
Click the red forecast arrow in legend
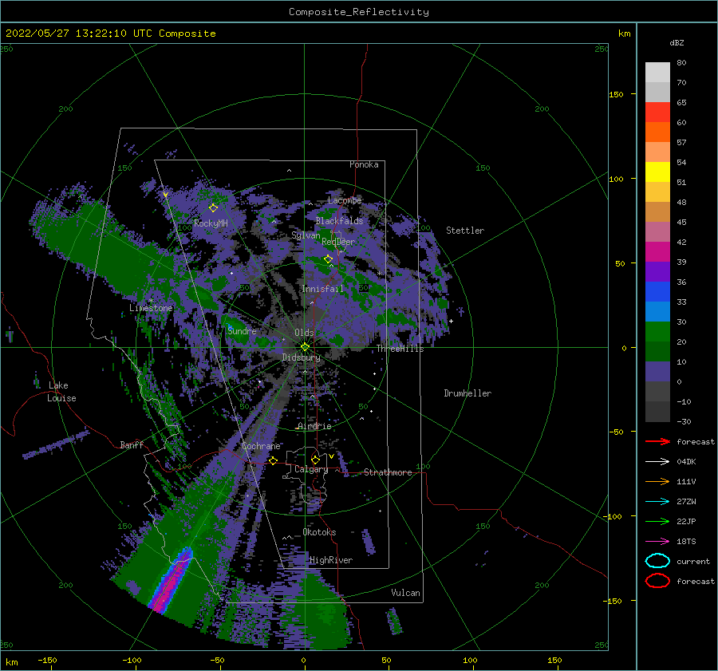click(657, 441)
